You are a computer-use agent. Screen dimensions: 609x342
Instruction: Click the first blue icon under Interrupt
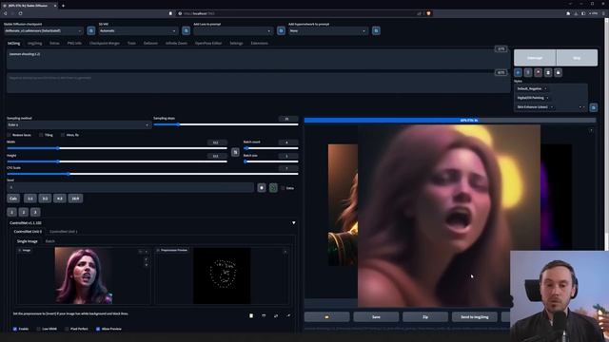click(x=518, y=72)
